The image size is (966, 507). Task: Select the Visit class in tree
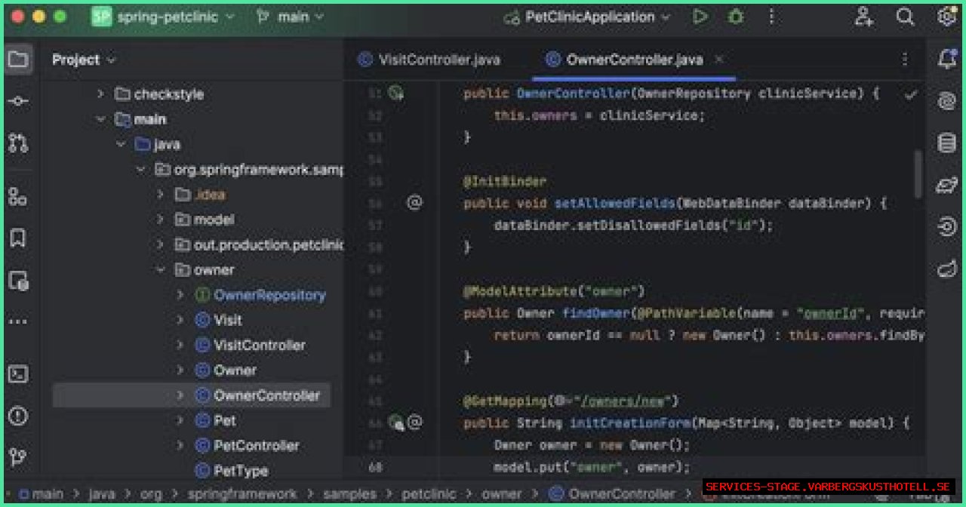pyautogui.click(x=228, y=320)
